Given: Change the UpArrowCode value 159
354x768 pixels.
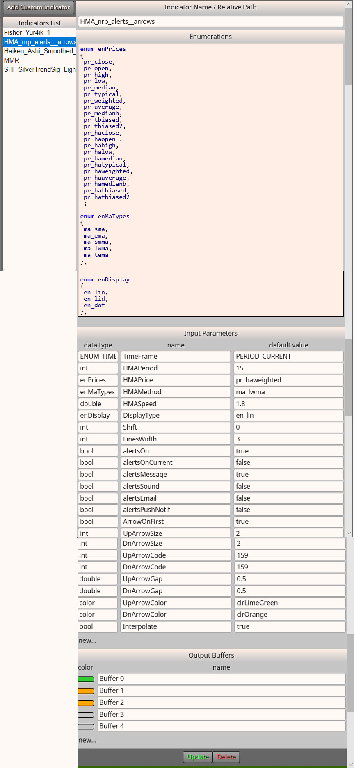Looking at the screenshot, I should pyautogui.click(x=290, y=555).
